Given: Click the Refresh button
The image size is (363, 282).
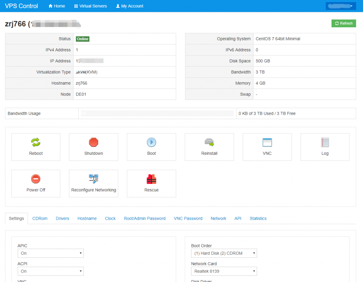Looking at the screenshot, I should point(344,23).
